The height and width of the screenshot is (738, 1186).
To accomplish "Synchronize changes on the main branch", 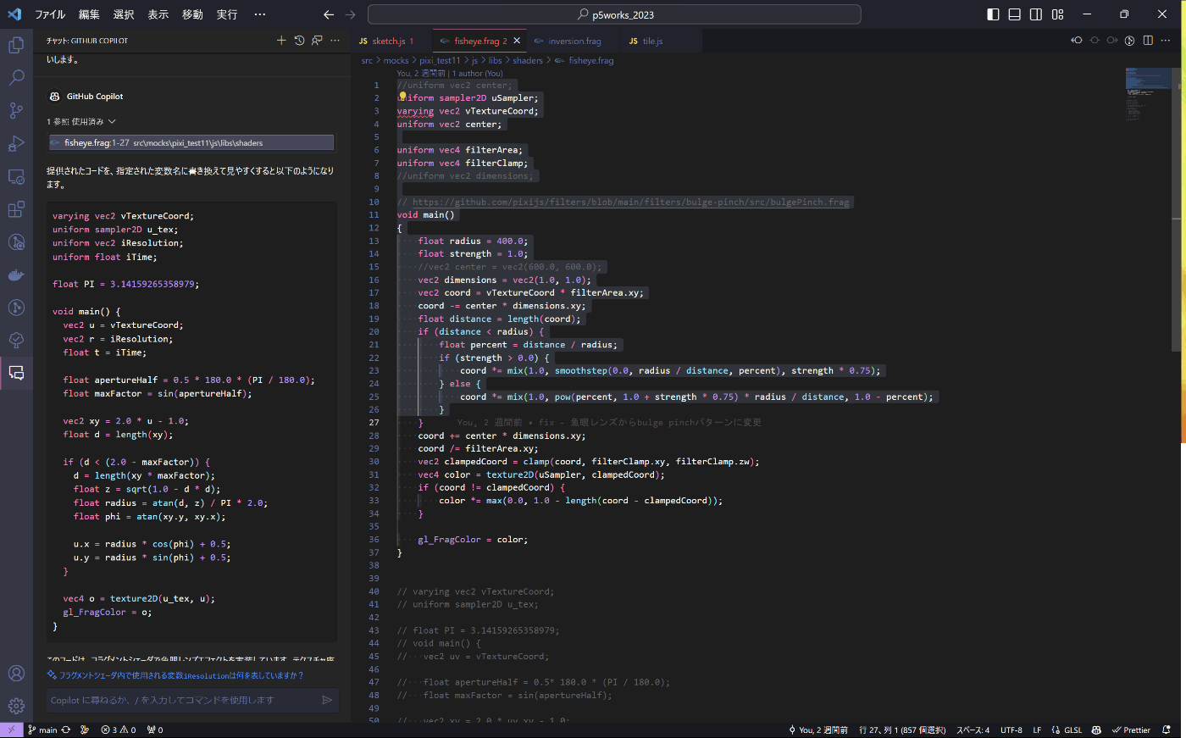I will [x=65, y=730].
